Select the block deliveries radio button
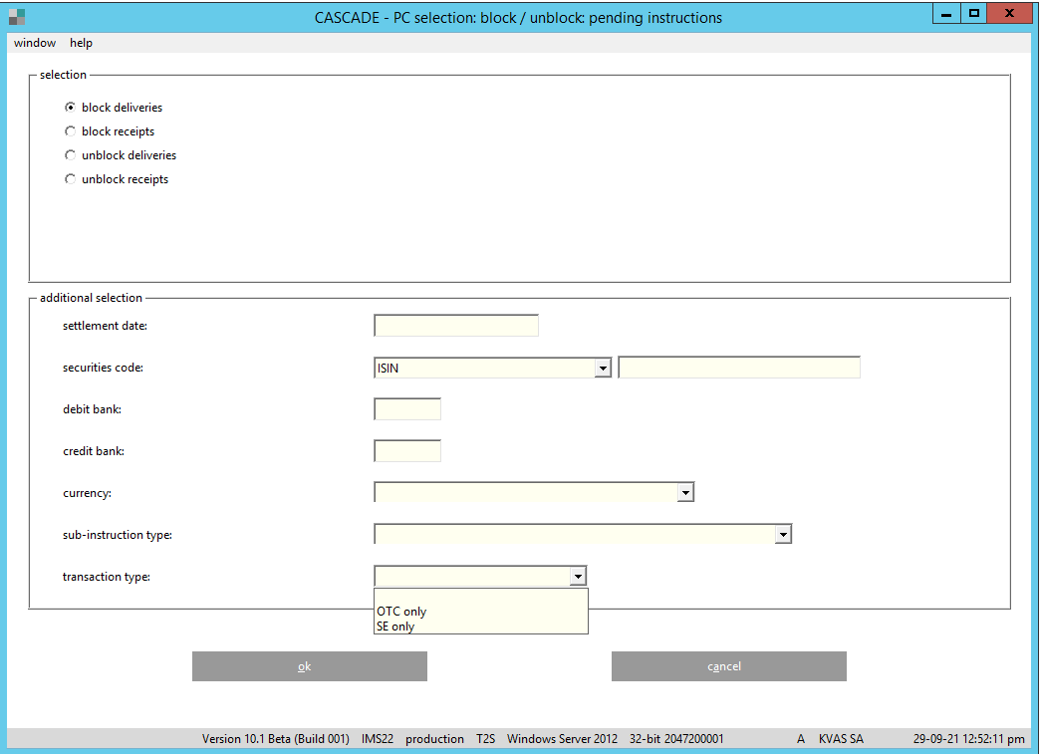Screen dimensions: 1040x754 tap(70, 108)
